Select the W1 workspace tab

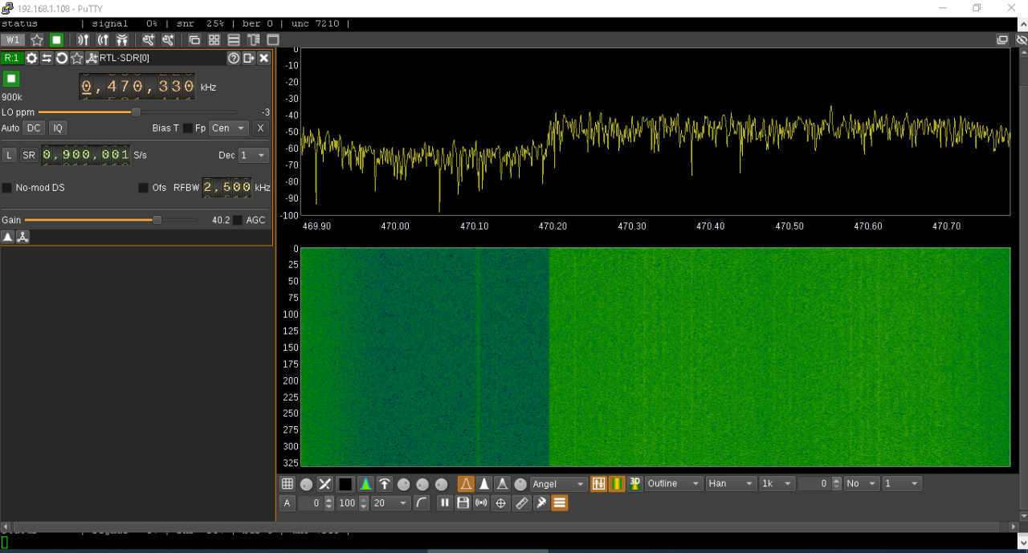13,39
